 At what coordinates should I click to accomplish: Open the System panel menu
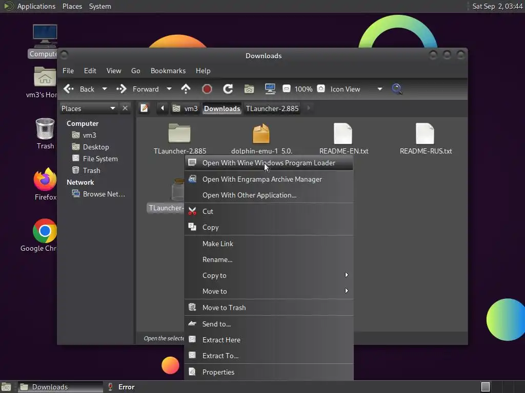point(100,6)
